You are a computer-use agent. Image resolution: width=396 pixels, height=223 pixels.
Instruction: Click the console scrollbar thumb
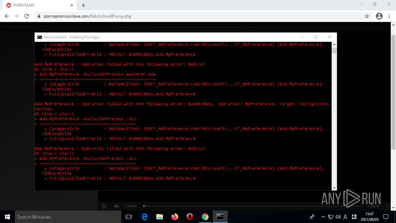(334, 50)
